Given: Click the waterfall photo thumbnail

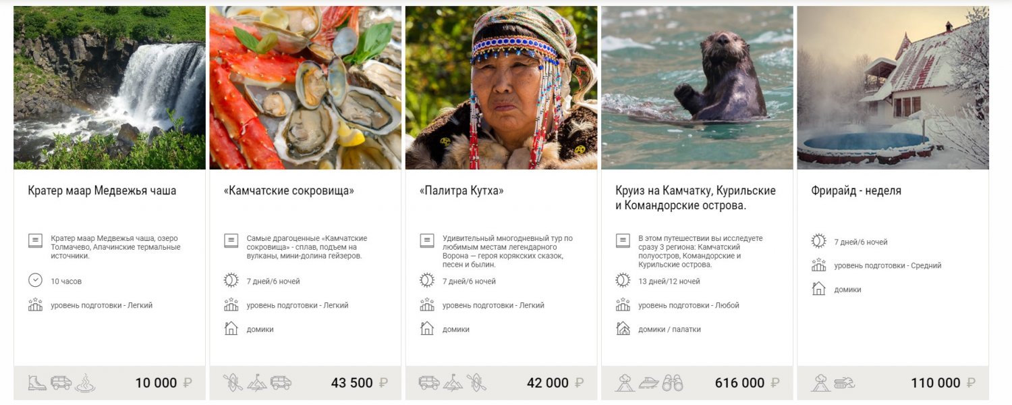Looking at the screenshot, I should point(109,88).
